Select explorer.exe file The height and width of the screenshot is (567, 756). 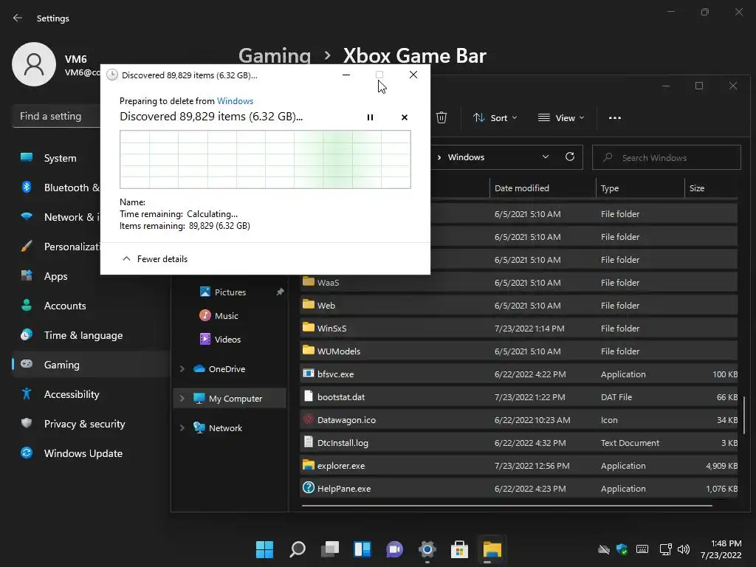(x=518, y=466)
